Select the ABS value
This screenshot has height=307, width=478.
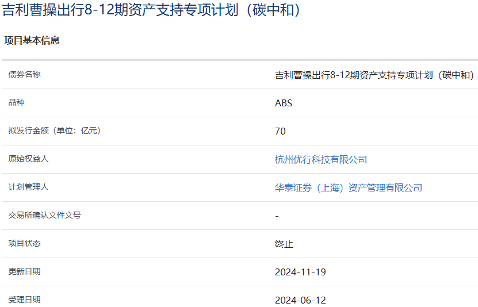pyautogui.click(x=284, y=103)
